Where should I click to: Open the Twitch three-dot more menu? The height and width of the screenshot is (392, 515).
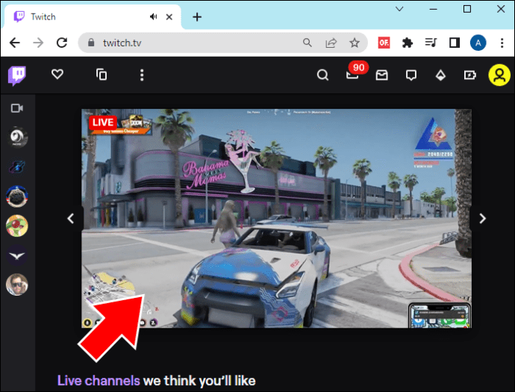pos(142,75)
